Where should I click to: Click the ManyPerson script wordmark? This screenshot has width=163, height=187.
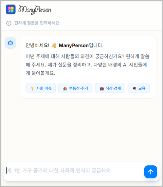35,10
